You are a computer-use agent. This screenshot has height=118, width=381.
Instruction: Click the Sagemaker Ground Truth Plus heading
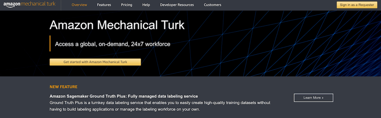[x=124, y=96]
